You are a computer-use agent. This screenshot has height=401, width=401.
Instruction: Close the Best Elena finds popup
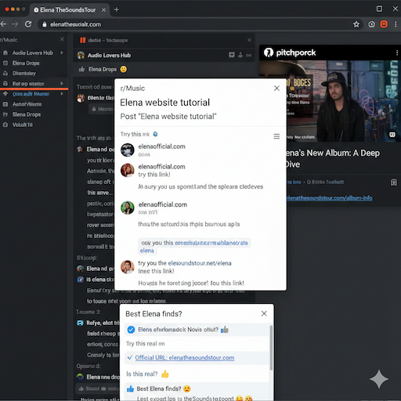(x=264, y=313)
